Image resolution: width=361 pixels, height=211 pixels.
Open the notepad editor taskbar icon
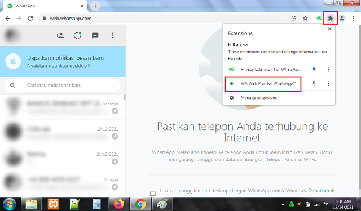coord(75,204)
